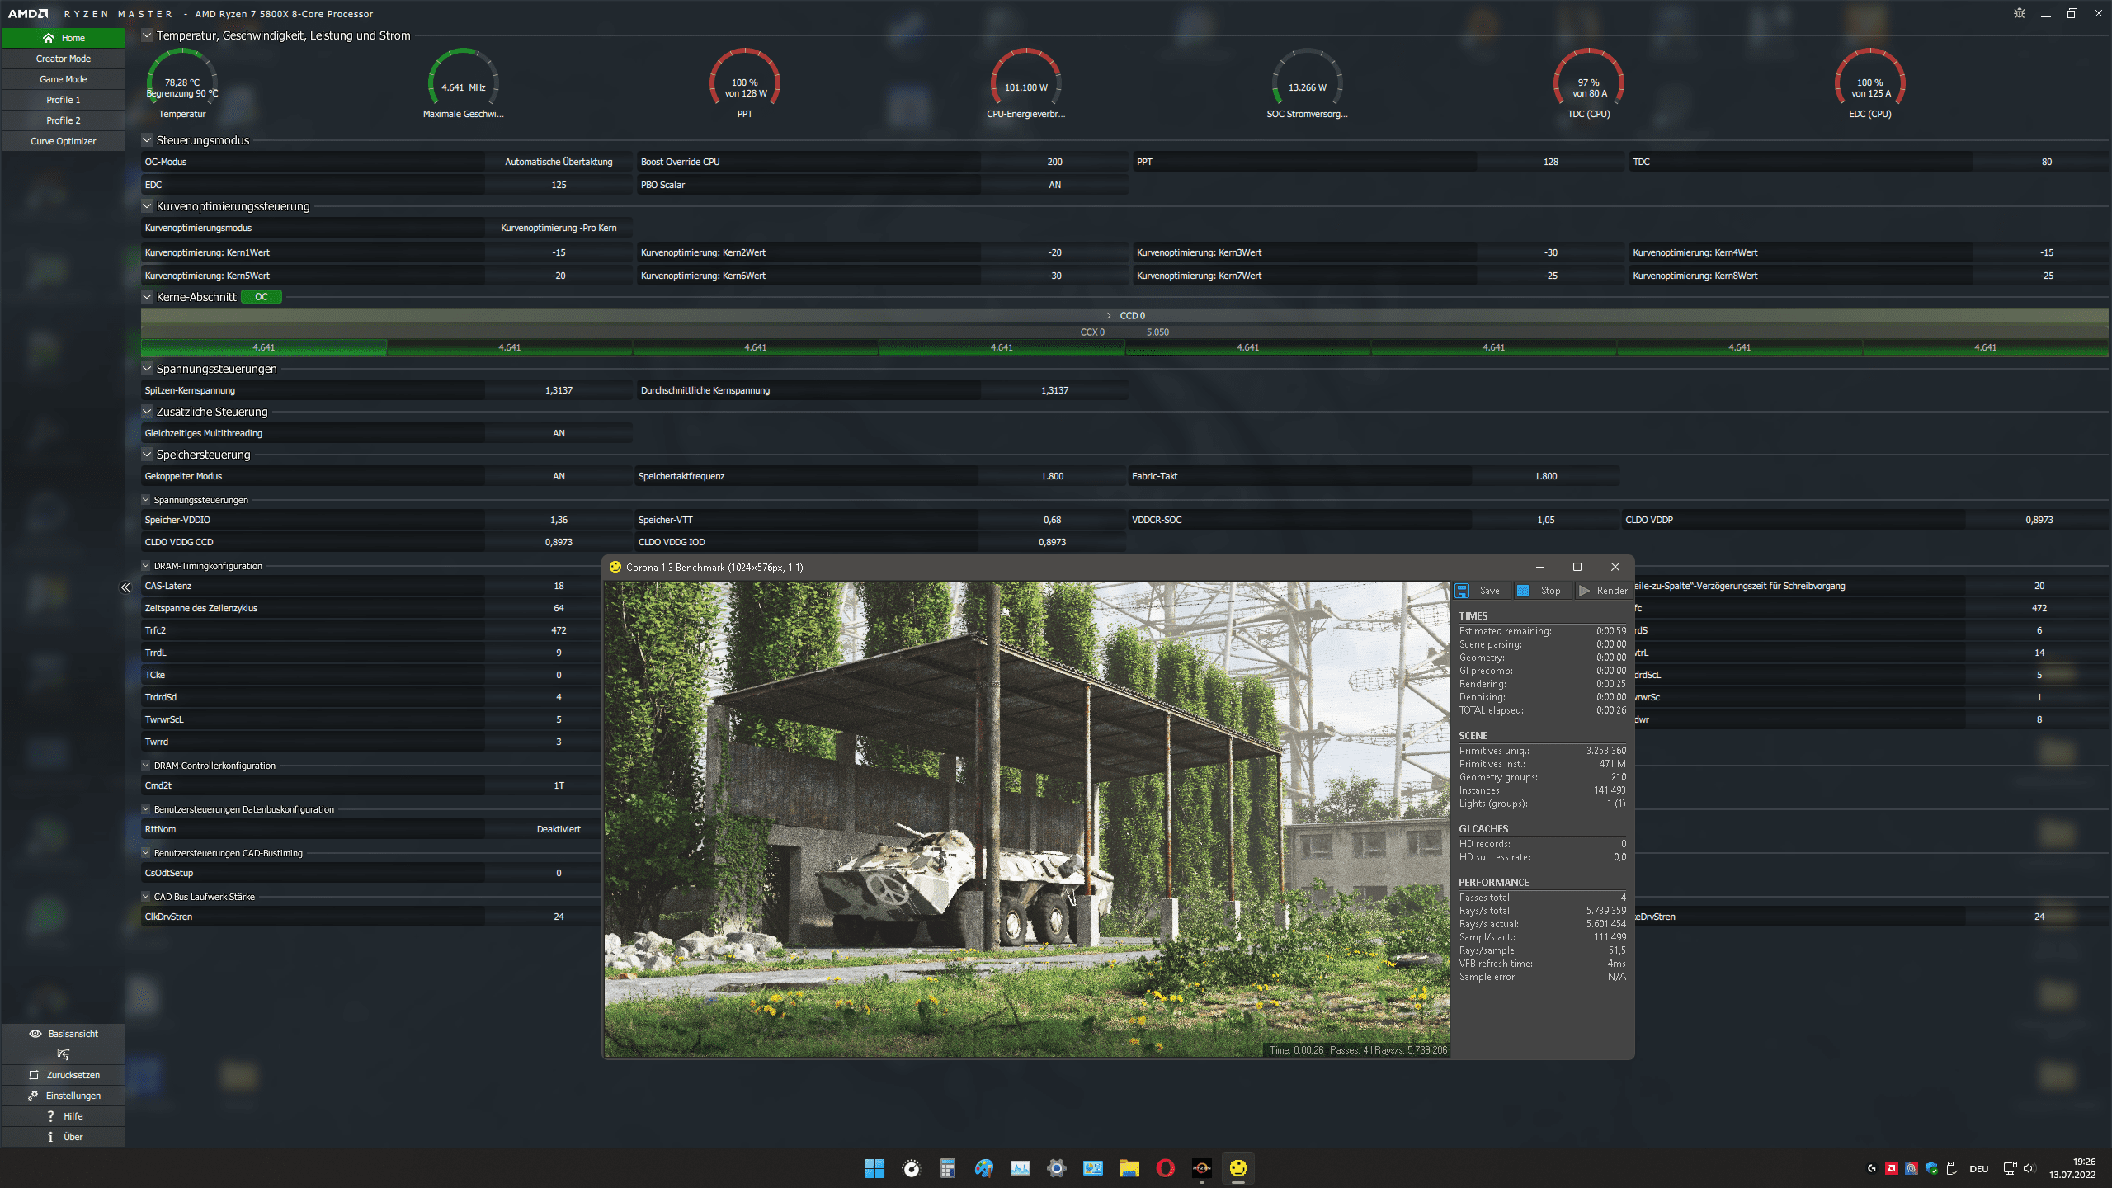Click the Basisansicht (Basic View) icon
Image resolution: width=2112 pixels, height=1188 pixels.
tap(32, 1033)
